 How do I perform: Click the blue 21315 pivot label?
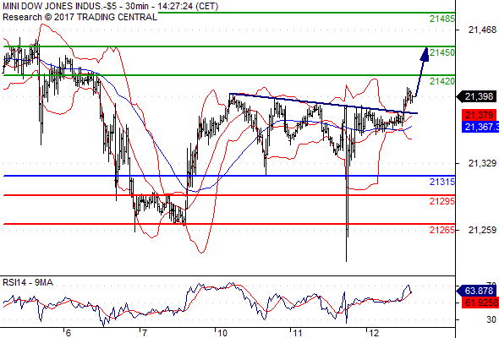442,182
